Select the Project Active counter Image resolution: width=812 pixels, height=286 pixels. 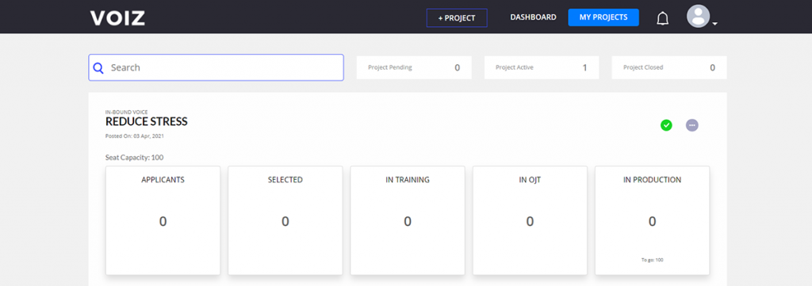[x=542, y=68]
